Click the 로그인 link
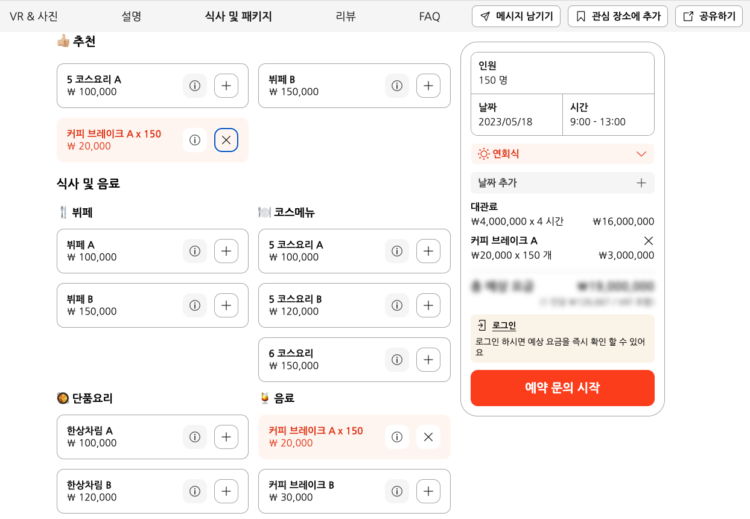This screenshot has height=519, width=750. (504, 326)
